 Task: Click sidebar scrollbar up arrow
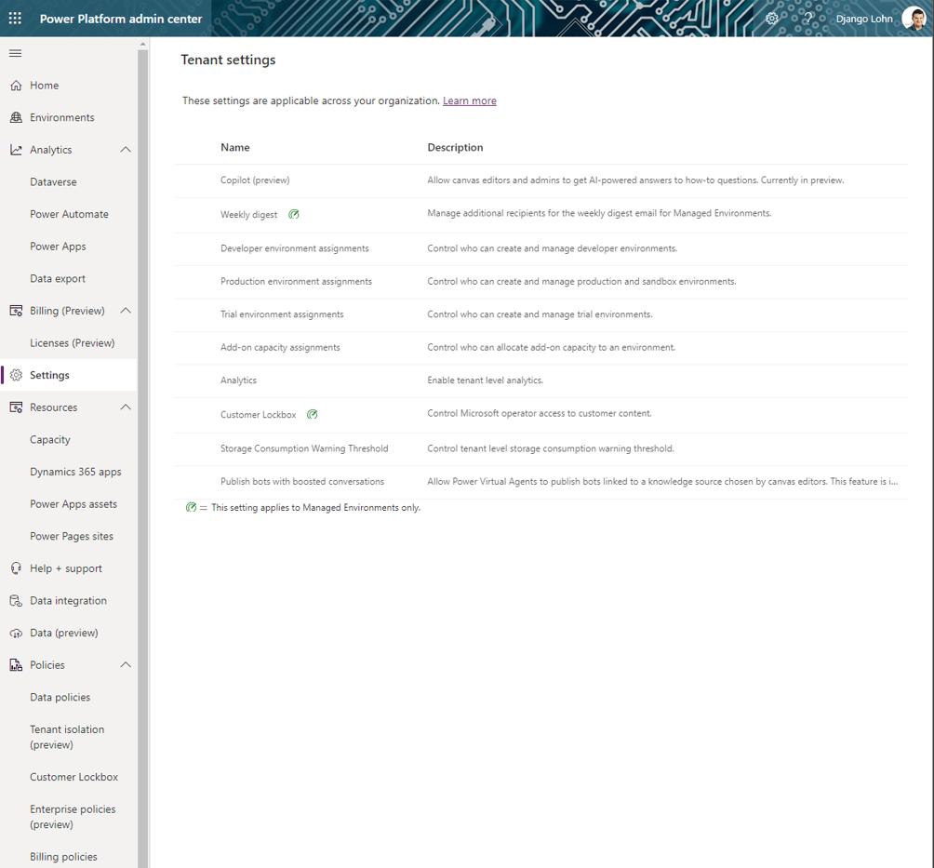pyautogui.click(x=143, y=44)
